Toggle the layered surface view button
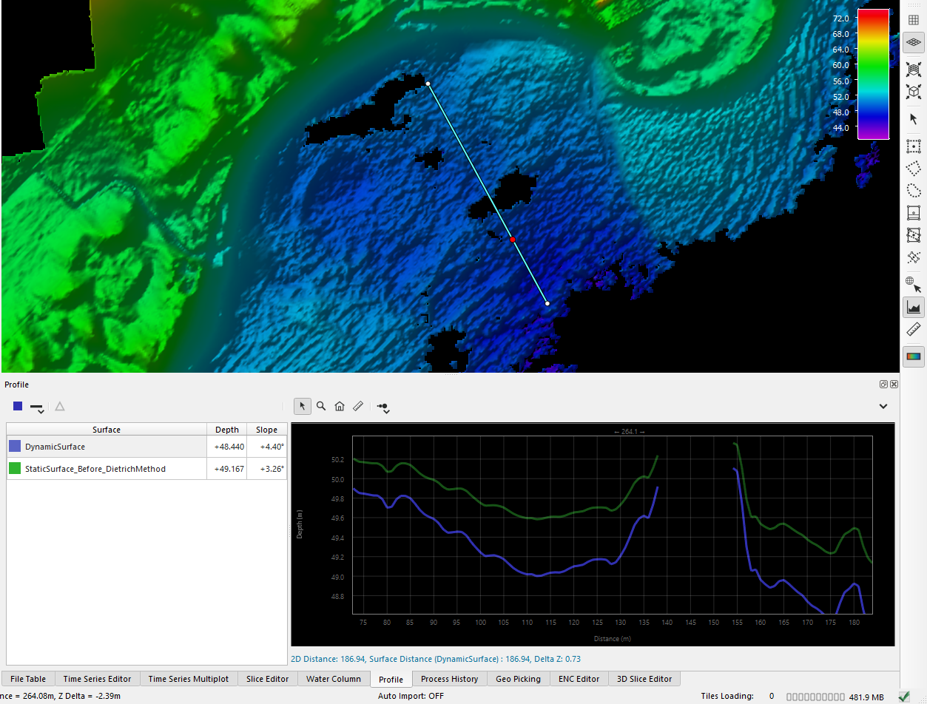Screen dimensions: 927x704 [914, 44]
